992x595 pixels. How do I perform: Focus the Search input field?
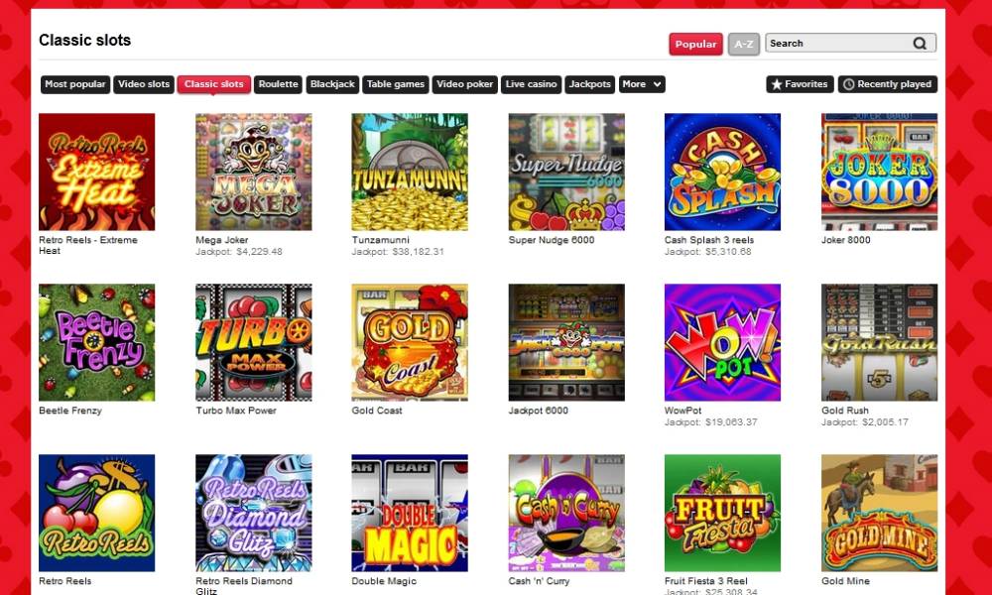(838, 44)
